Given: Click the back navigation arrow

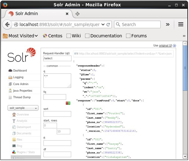Looking at the screenshot, I should click(7, 24).
